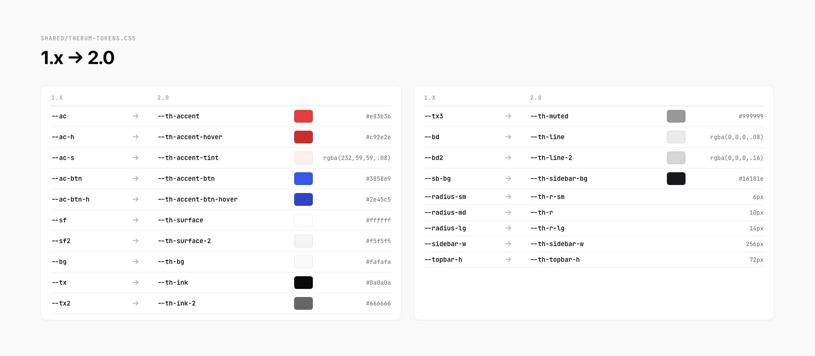Click the rgba(0,0,0,.16) value
This screenshot has height=356, width=815.
pyautogui.click(x=736, y=158)
